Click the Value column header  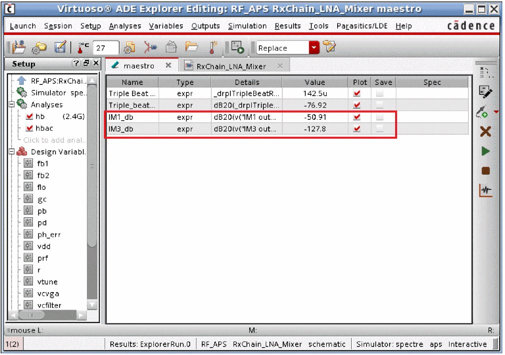pos(315,82)
